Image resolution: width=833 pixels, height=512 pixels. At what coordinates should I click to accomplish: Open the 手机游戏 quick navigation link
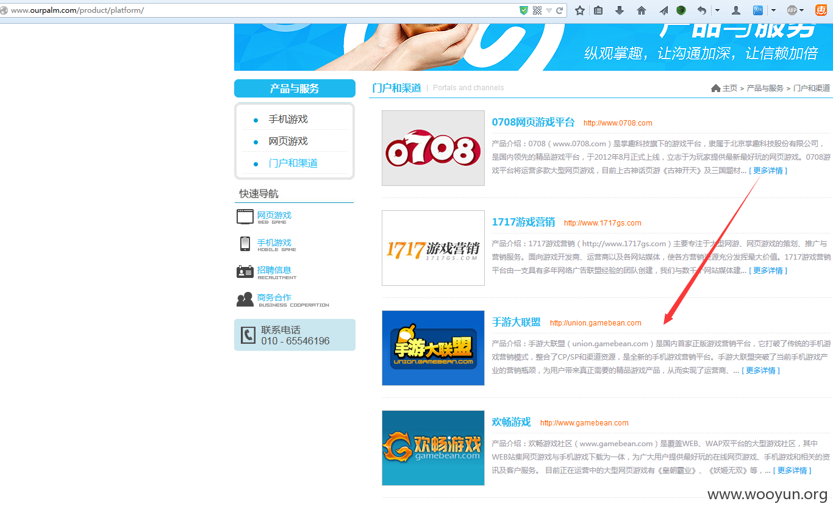[274, 243]
